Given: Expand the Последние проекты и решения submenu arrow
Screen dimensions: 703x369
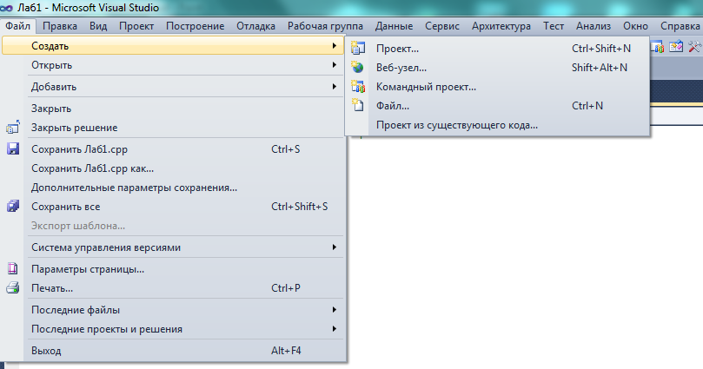Looking at the screenshot, I should click(x=334, y=329).
